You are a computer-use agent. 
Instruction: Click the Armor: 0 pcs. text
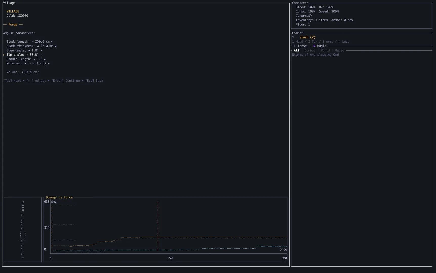(x=343, y=20)
